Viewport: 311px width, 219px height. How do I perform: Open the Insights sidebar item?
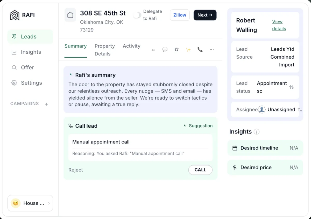coord(30,52)
